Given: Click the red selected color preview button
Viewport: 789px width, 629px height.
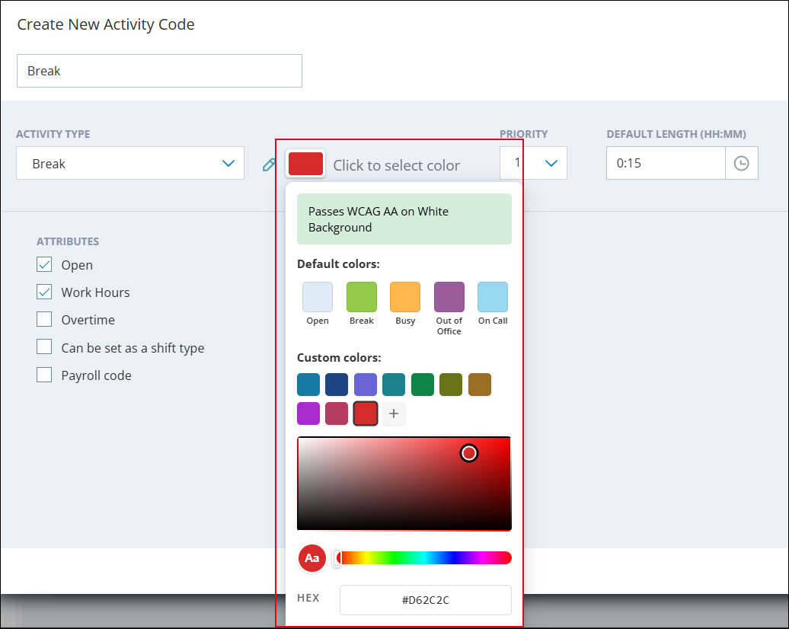Looking at the screenshot, I should coord(305,164).
